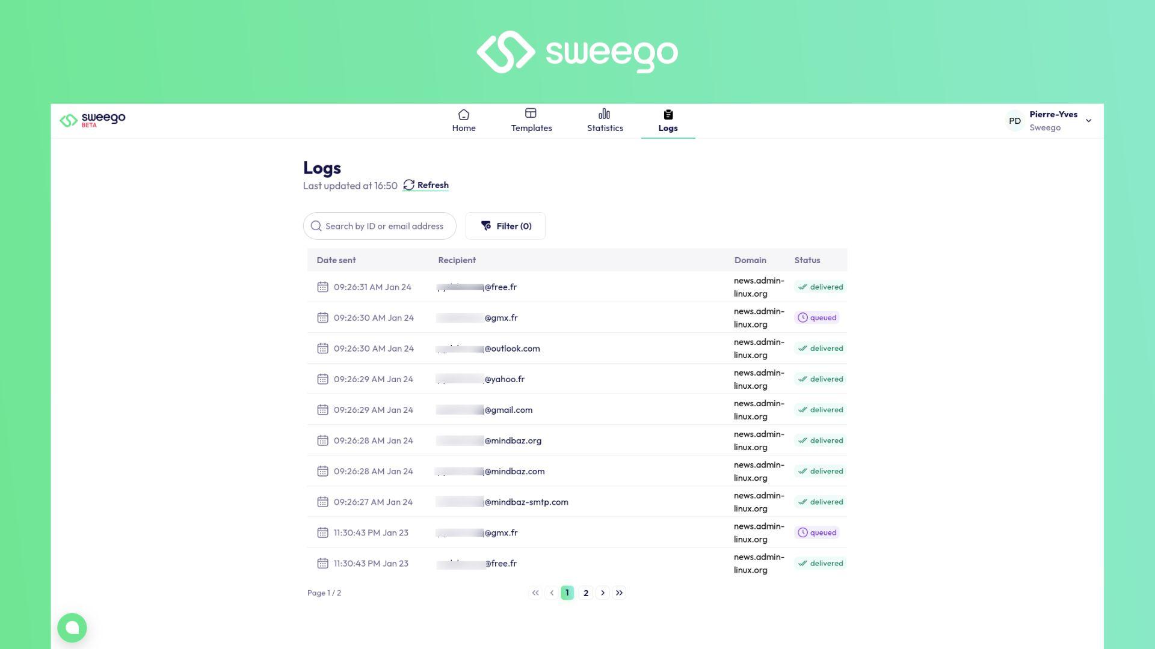This screenshot has width=1155, height=649.
Task: Click the Templates navigation icon
Action: (x=531, y=114)
